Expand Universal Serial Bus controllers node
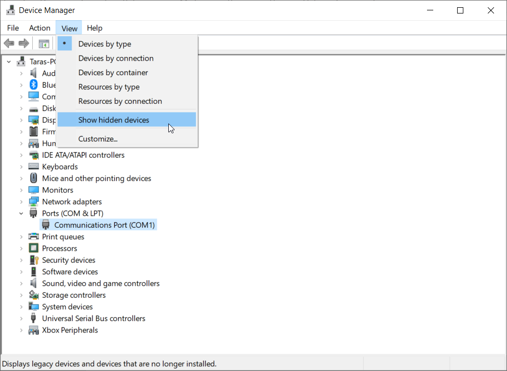This screenshot has height=371, width=507. pyautogui.click(x=21, y=319)
